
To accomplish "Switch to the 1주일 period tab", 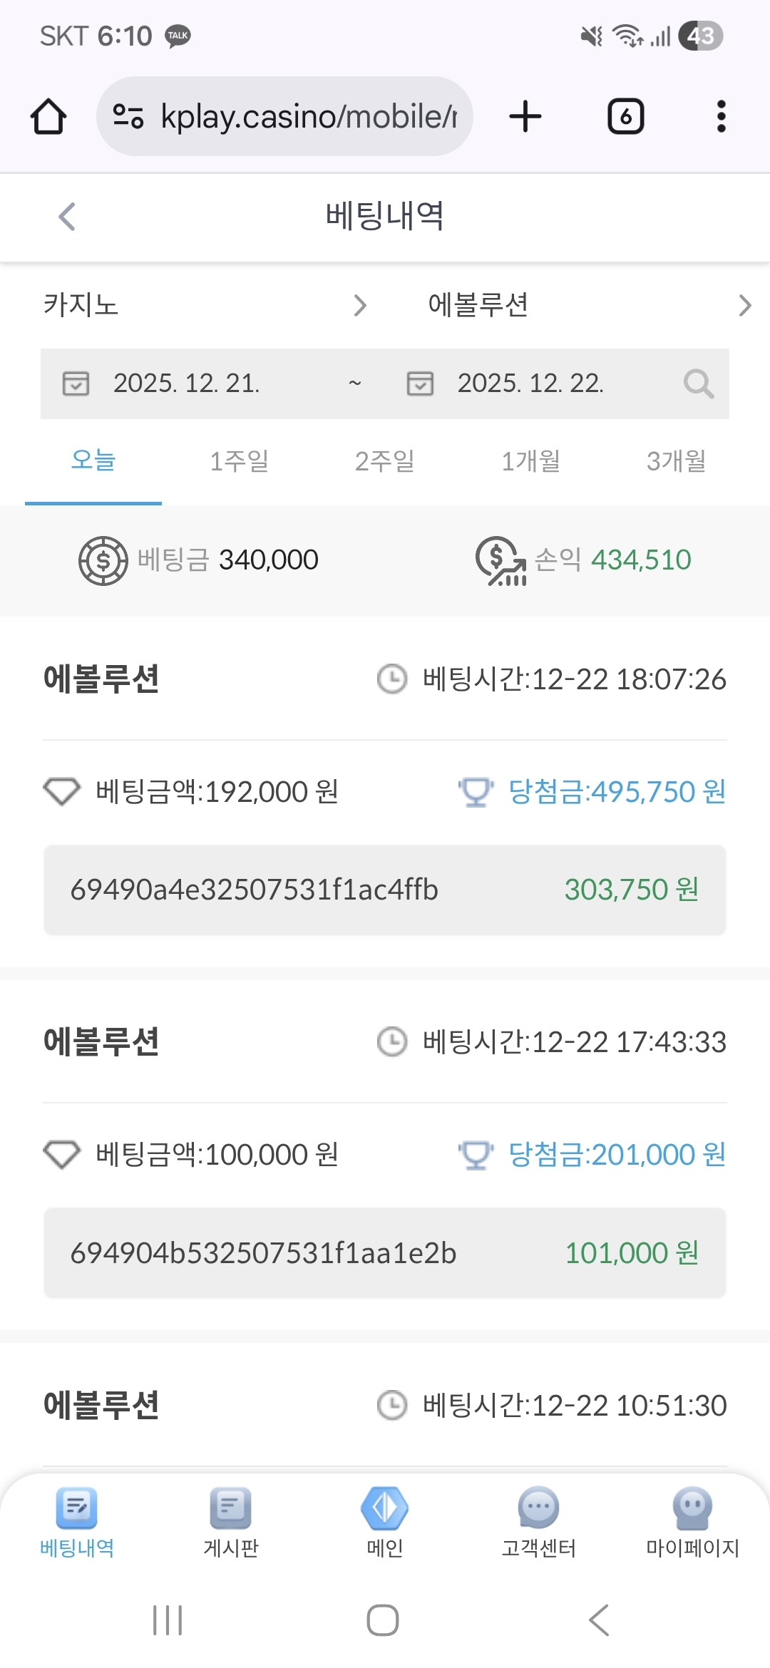I will (239, 461).
